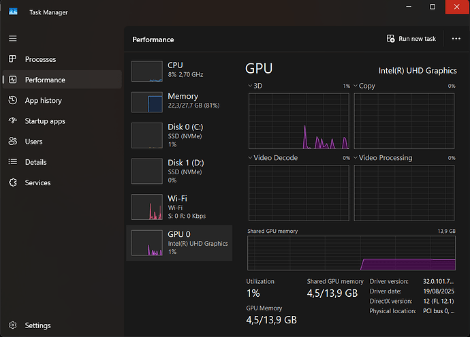Open the 3D engine dropdown chevron
Screen dimensions: 470x337
(x=250, y=86)
